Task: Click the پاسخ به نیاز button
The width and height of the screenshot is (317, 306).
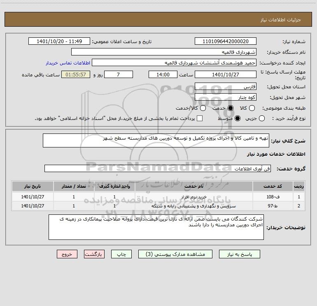Action: coord(240,254)
